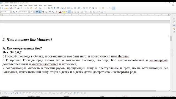Image resolution: width=176 pixels, height=99 pixels.
Task: Insert an image
Action: tap(62, 8)
